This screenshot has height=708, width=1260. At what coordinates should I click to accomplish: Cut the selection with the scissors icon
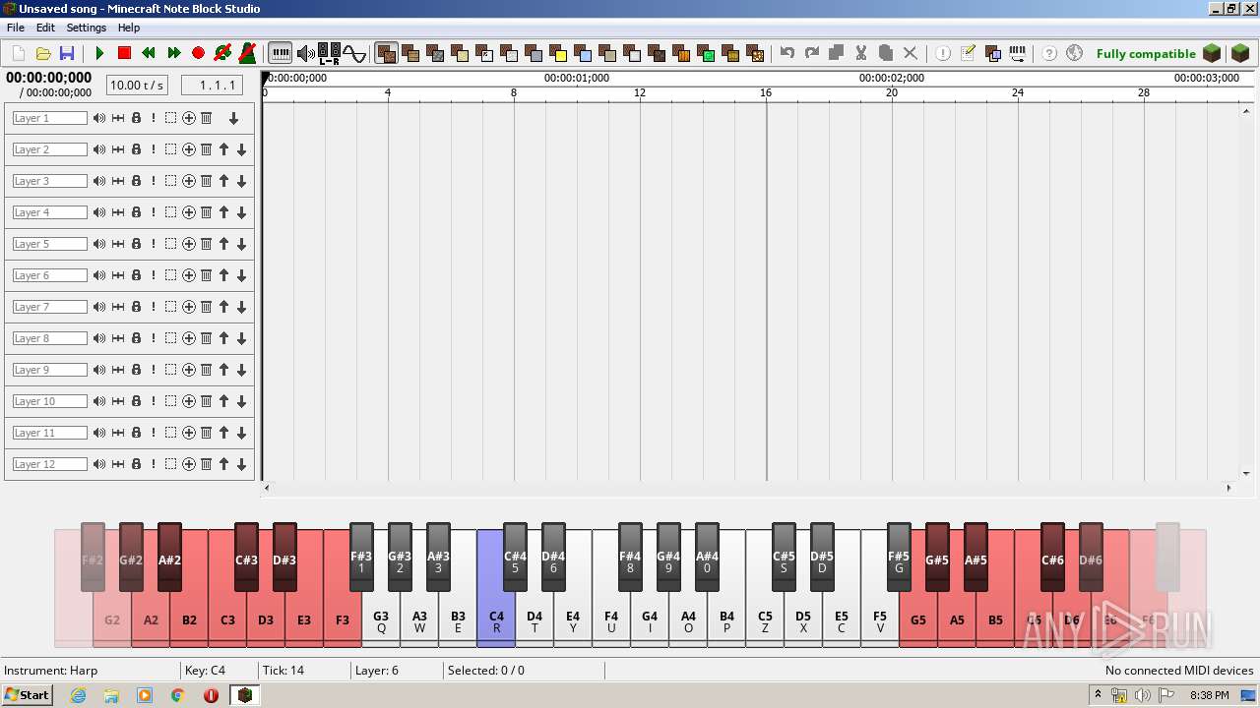(x=861, y=53)
